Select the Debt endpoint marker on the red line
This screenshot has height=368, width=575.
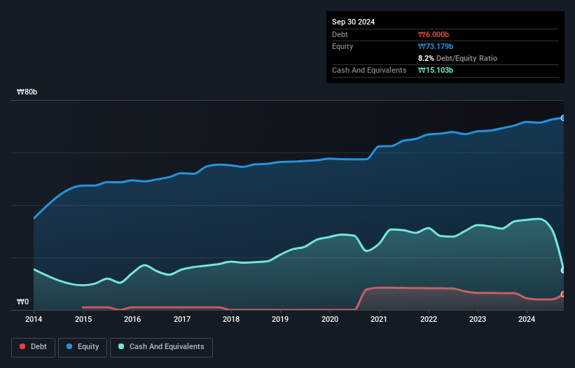tap(563, 295)
